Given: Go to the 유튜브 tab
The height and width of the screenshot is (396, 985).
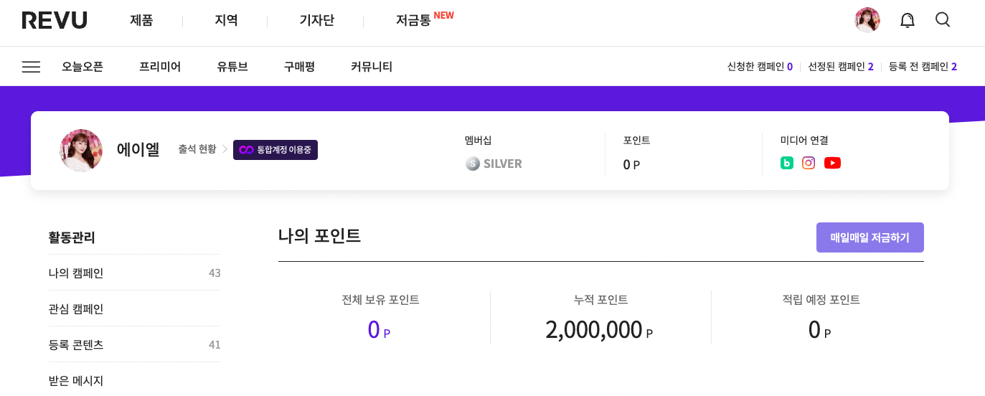Looking at the screenshot, I should 232,67.
